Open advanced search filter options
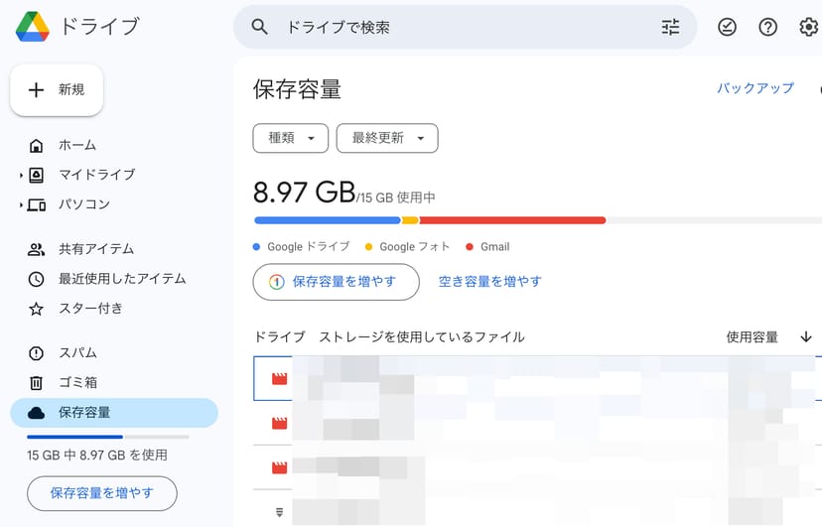822x527 pixels. coord(671,27)
